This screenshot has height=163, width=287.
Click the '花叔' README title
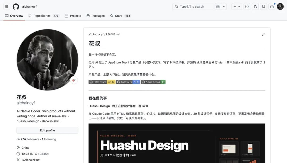click(94, 44)
